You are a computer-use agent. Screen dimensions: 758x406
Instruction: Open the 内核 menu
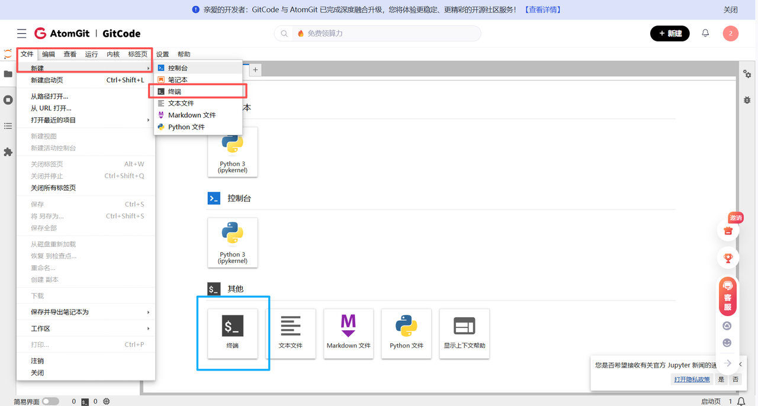click(x=113, y=54)
